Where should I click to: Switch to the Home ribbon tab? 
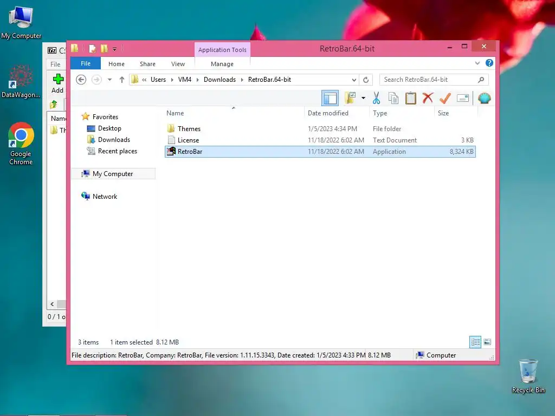pos(117,64)
